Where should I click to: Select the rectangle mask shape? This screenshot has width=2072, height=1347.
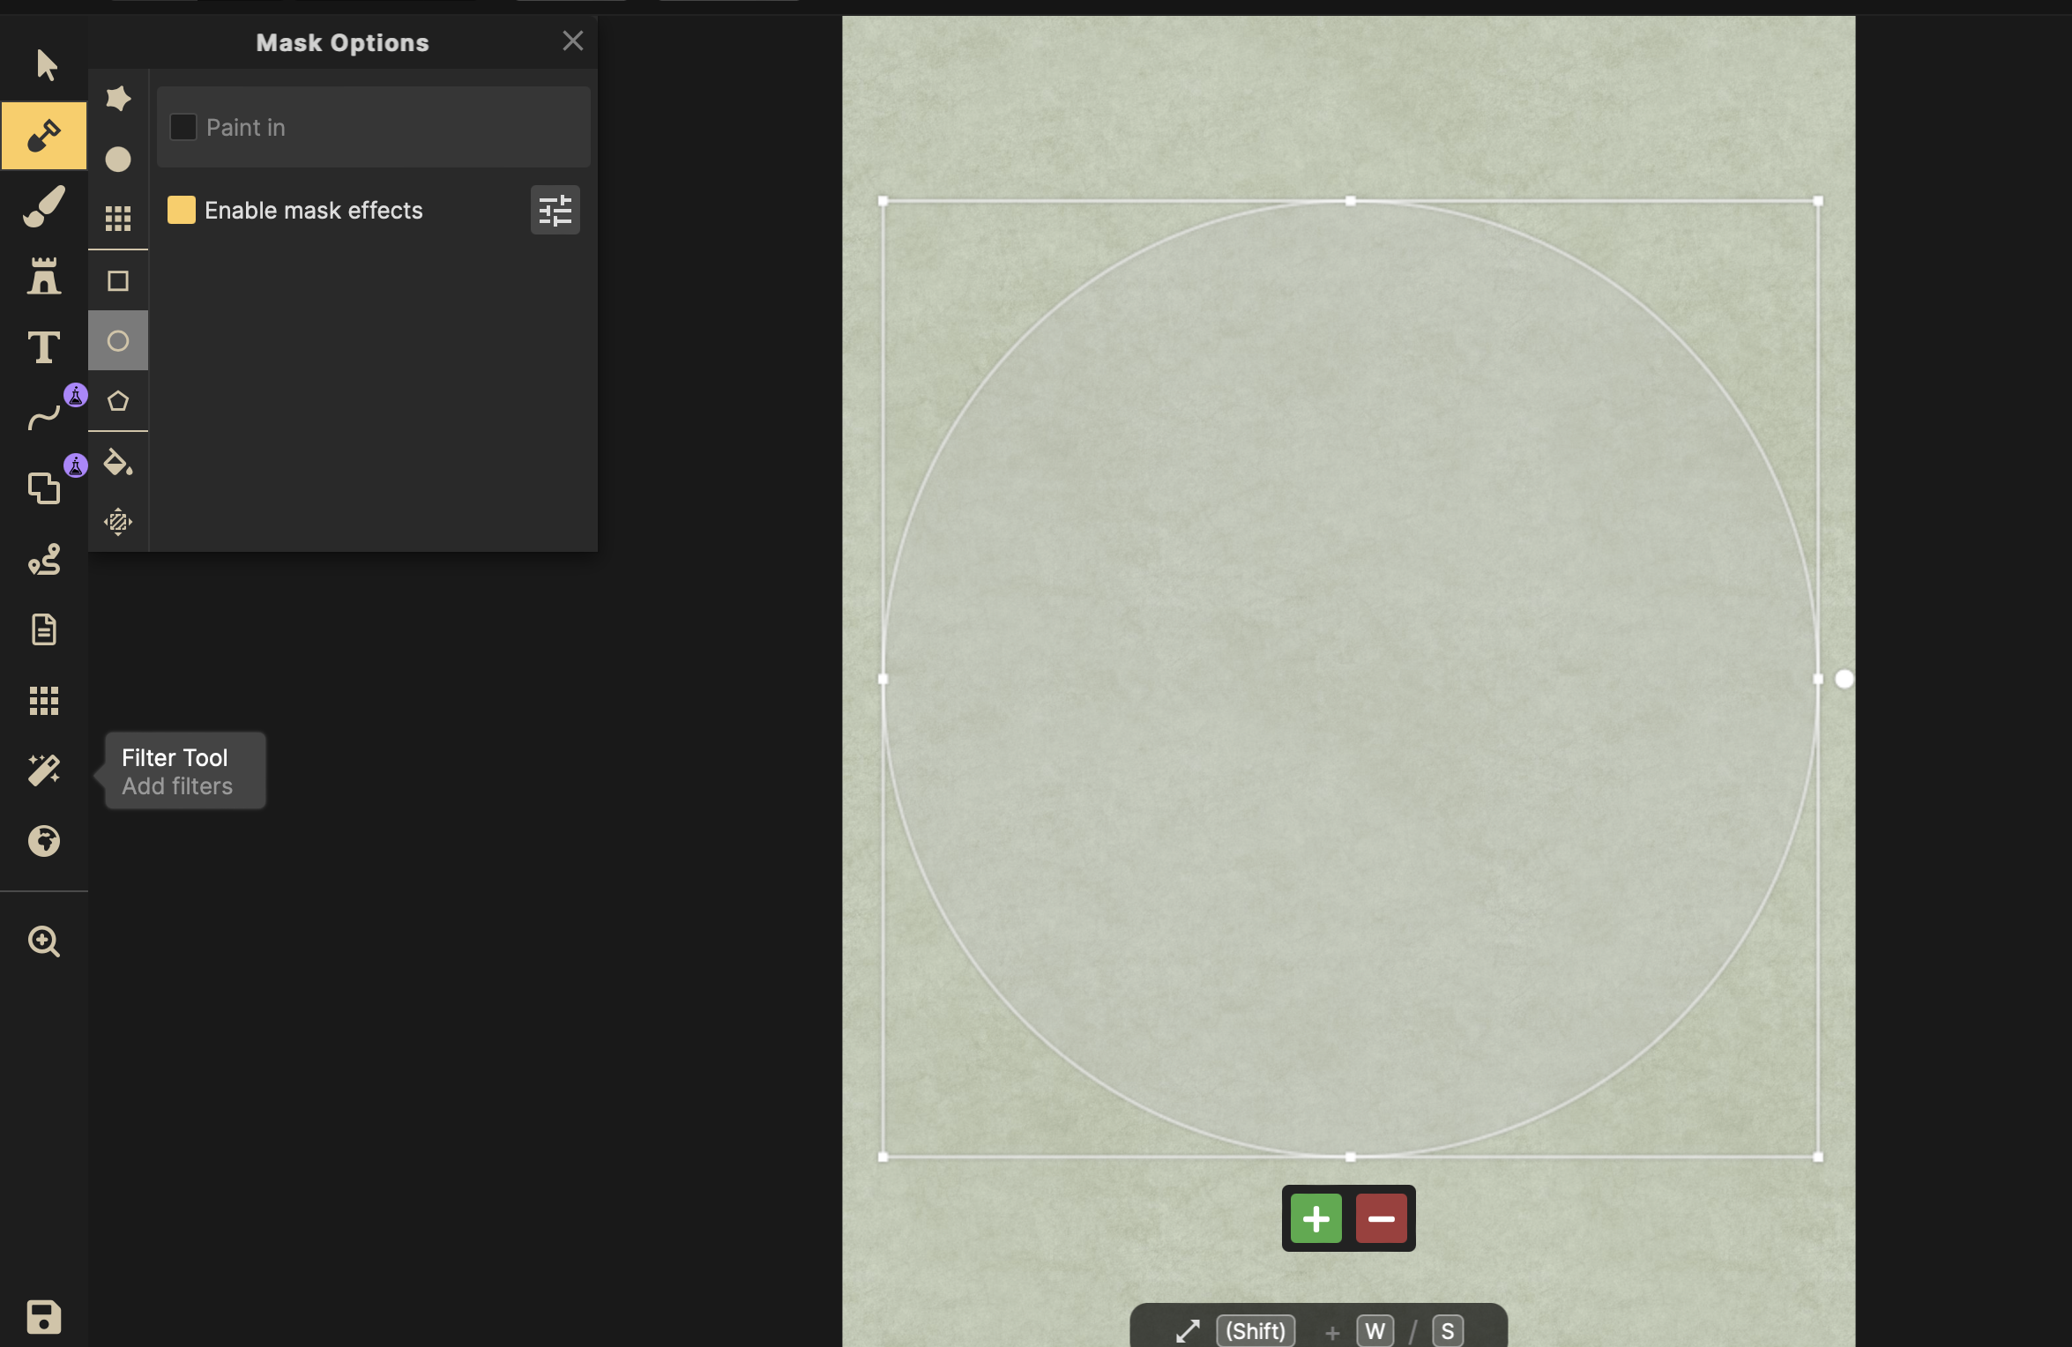(x=118, y=281)
